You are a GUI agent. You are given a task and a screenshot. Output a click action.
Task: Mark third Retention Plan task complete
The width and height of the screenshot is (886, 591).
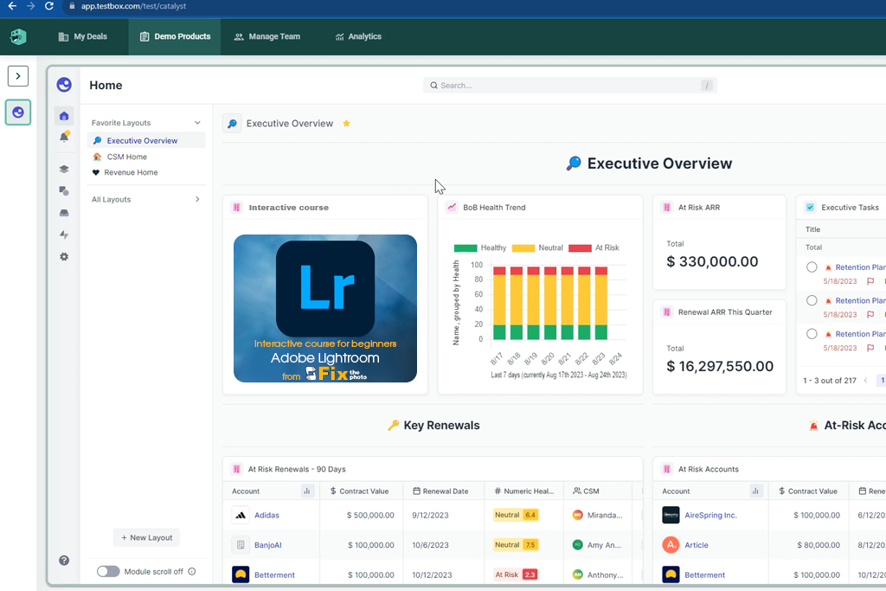point(812,334)
